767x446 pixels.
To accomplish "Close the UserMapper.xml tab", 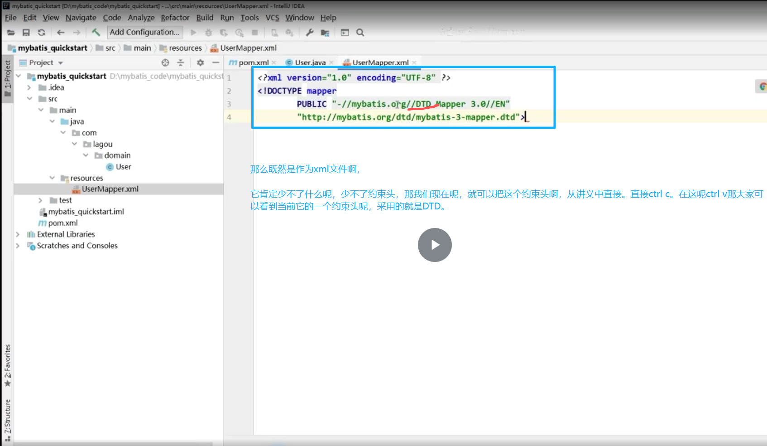I will tap(414, 63).
